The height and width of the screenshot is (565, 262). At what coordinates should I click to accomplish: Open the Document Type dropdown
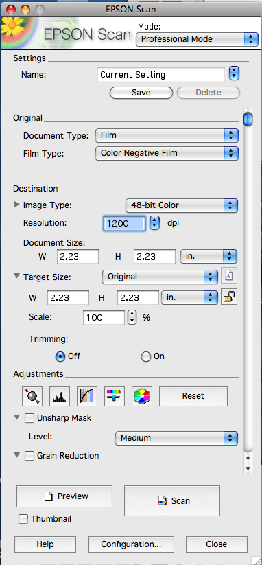pos(167,135)
